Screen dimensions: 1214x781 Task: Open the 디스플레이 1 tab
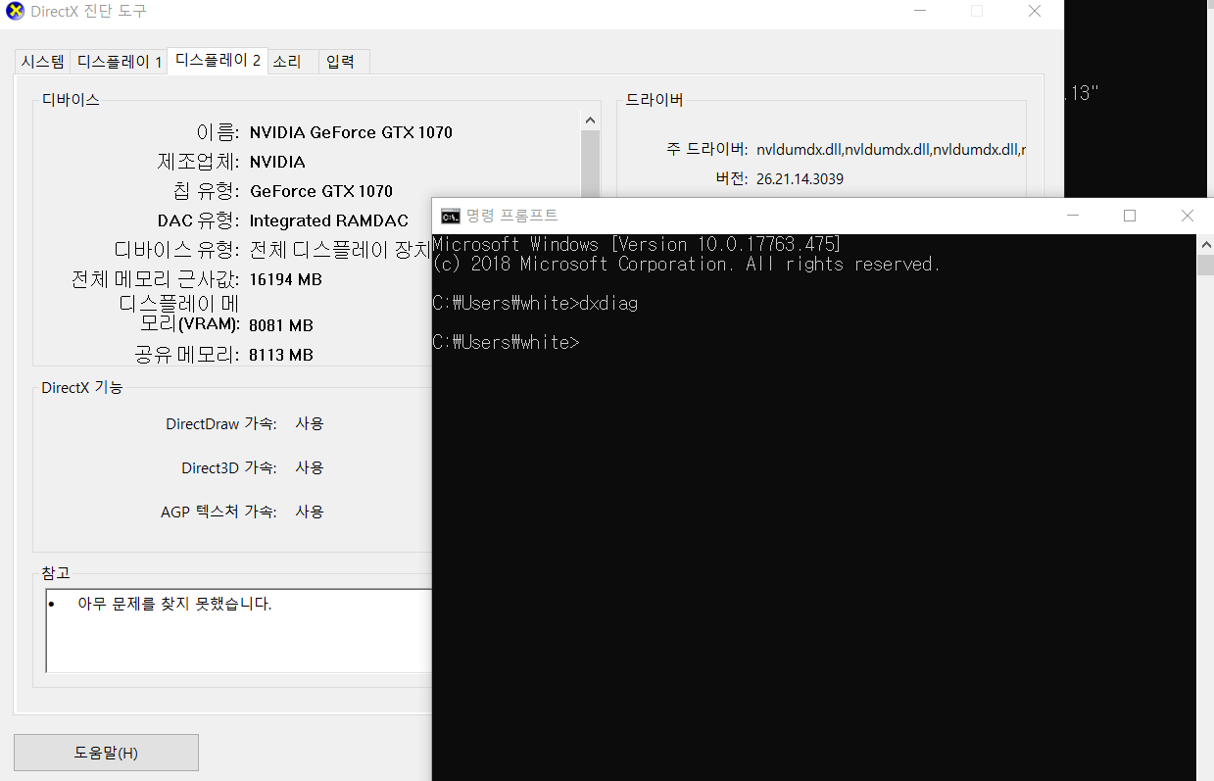(119, 62)
